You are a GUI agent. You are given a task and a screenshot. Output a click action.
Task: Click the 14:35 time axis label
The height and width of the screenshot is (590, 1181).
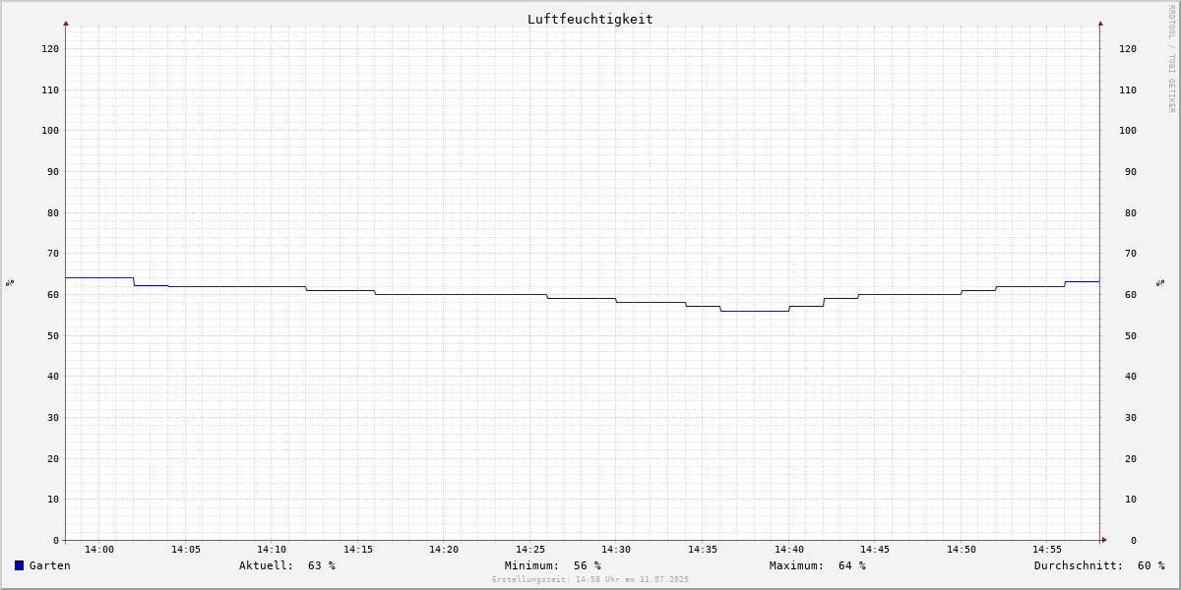coord(703,550)
